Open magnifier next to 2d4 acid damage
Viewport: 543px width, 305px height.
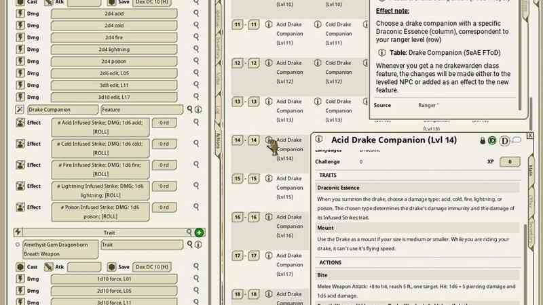coord(197,13)
